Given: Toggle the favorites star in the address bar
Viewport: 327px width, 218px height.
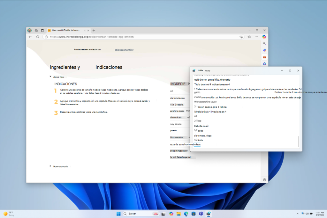Looking at the screenshot, I should tap(241, 37).
